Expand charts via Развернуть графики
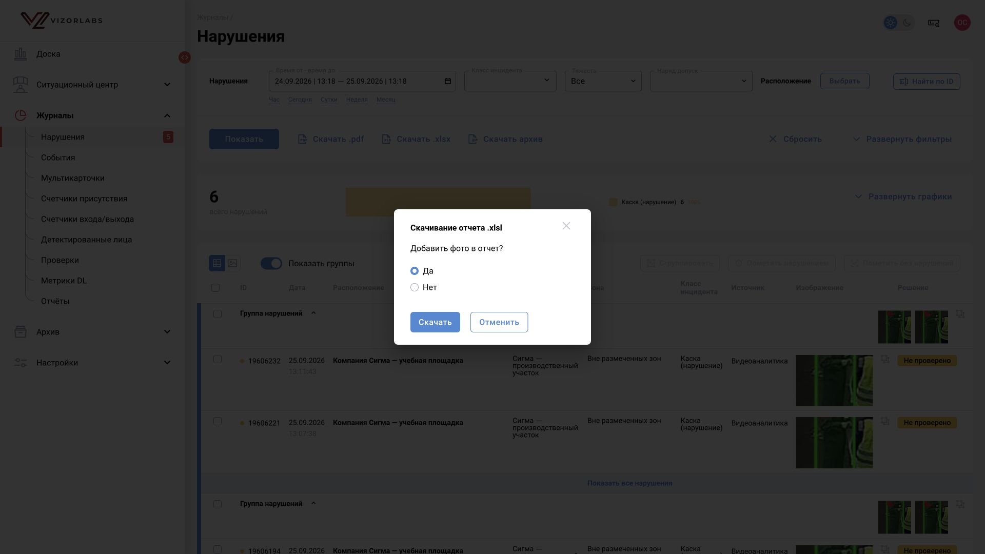Screen dimensions: 985x554 pos(903,196)
